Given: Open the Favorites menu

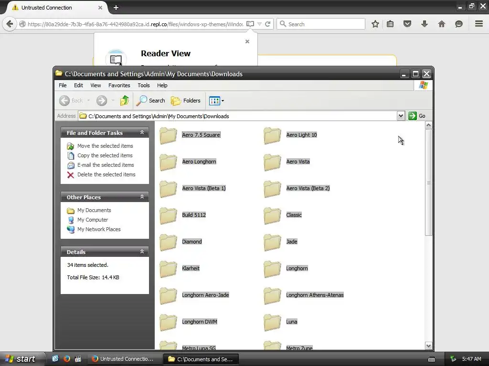Looking at the screenshot, I should 119,85.
